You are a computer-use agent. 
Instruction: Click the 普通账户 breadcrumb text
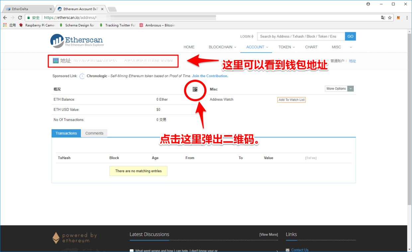337,61
